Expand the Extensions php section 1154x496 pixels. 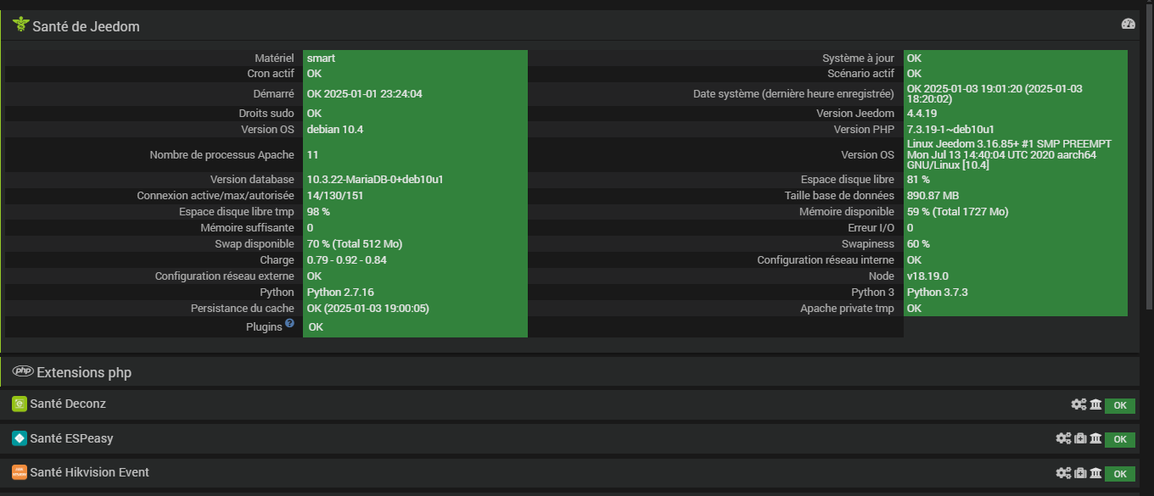pyautogui.click(x=84, y=372)
